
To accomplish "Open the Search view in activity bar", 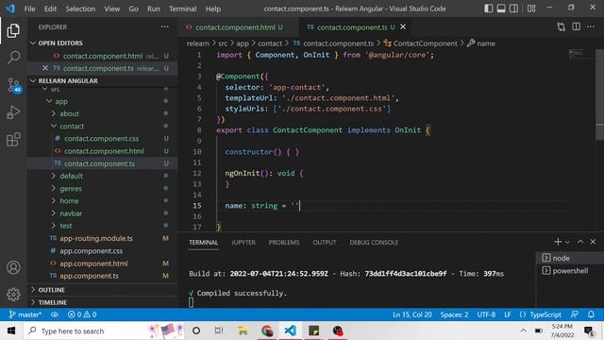I will 13,58.
